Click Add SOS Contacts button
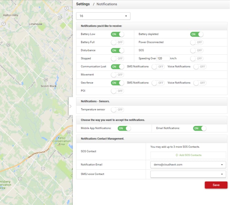The width and height of the screenshot is (230, 205). pos(188,155)
